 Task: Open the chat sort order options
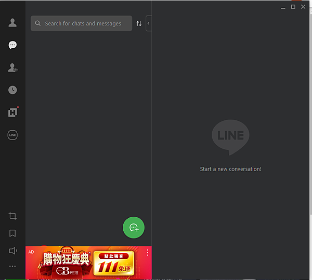(x=139, y=23)
